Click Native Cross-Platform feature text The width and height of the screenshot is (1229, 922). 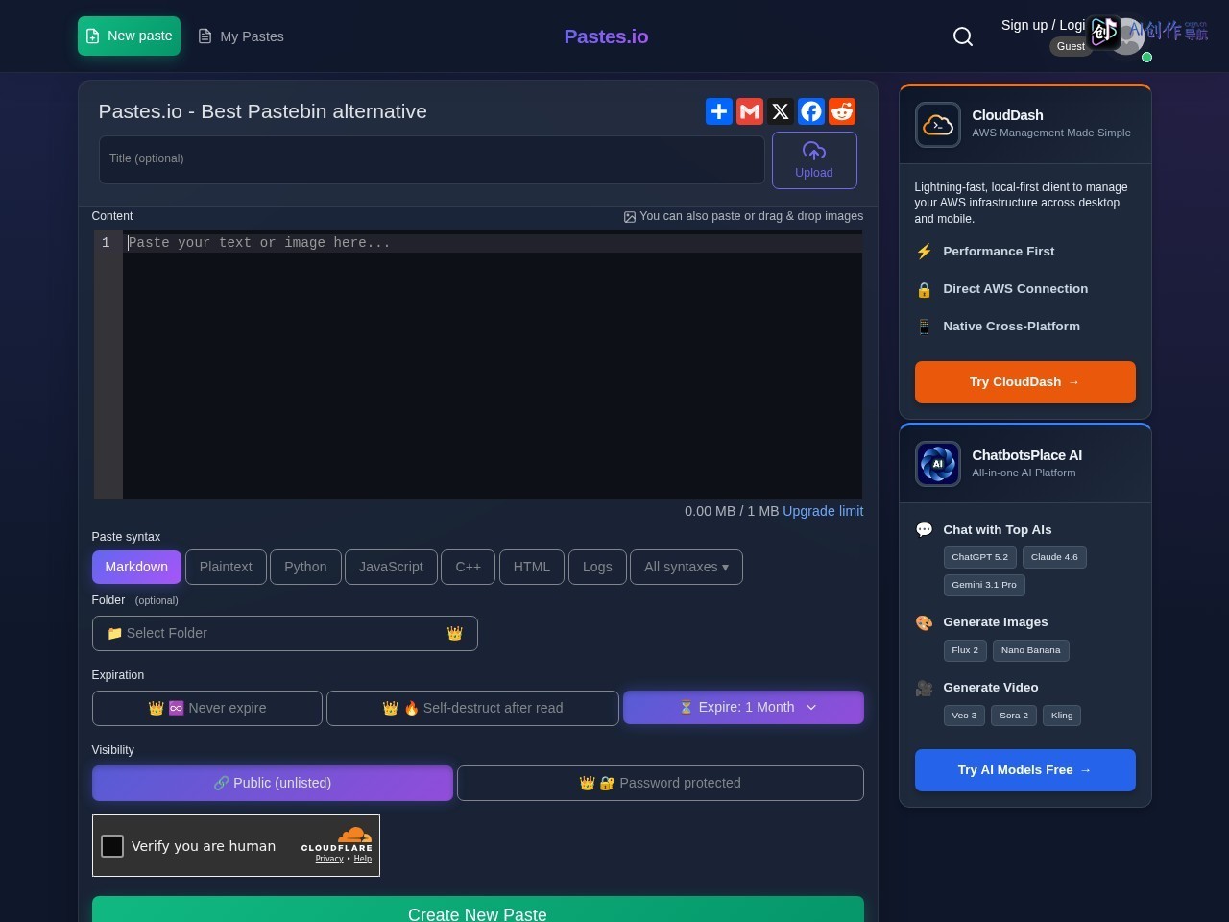click(1011, 327)
